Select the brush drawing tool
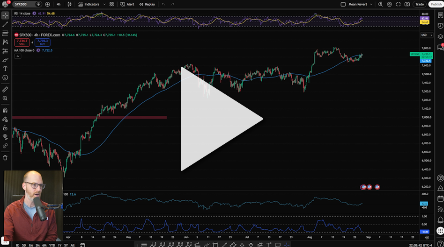The width and height of the screenshot is (444, 247). (x=5, y=60)
